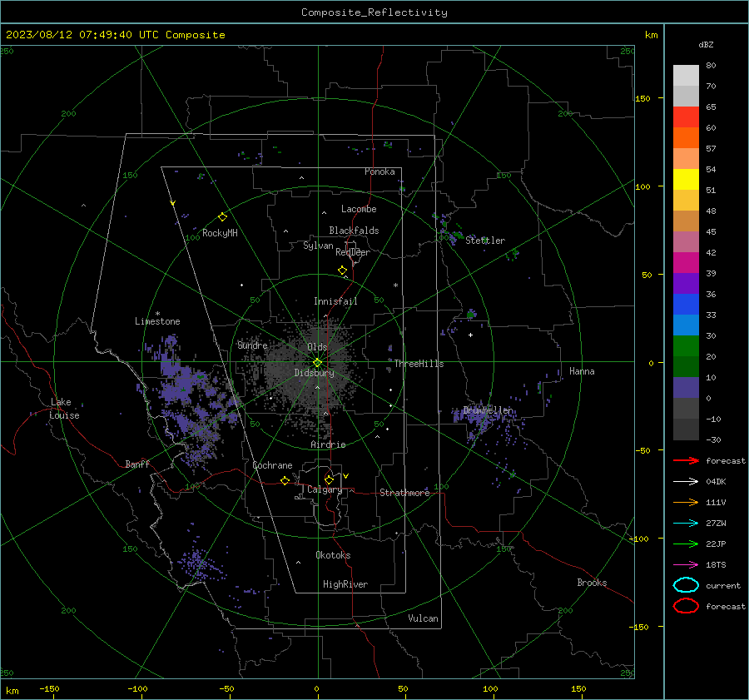Click the Calgary city label
This screenshot has width=749, height=700.
[325, 489]
